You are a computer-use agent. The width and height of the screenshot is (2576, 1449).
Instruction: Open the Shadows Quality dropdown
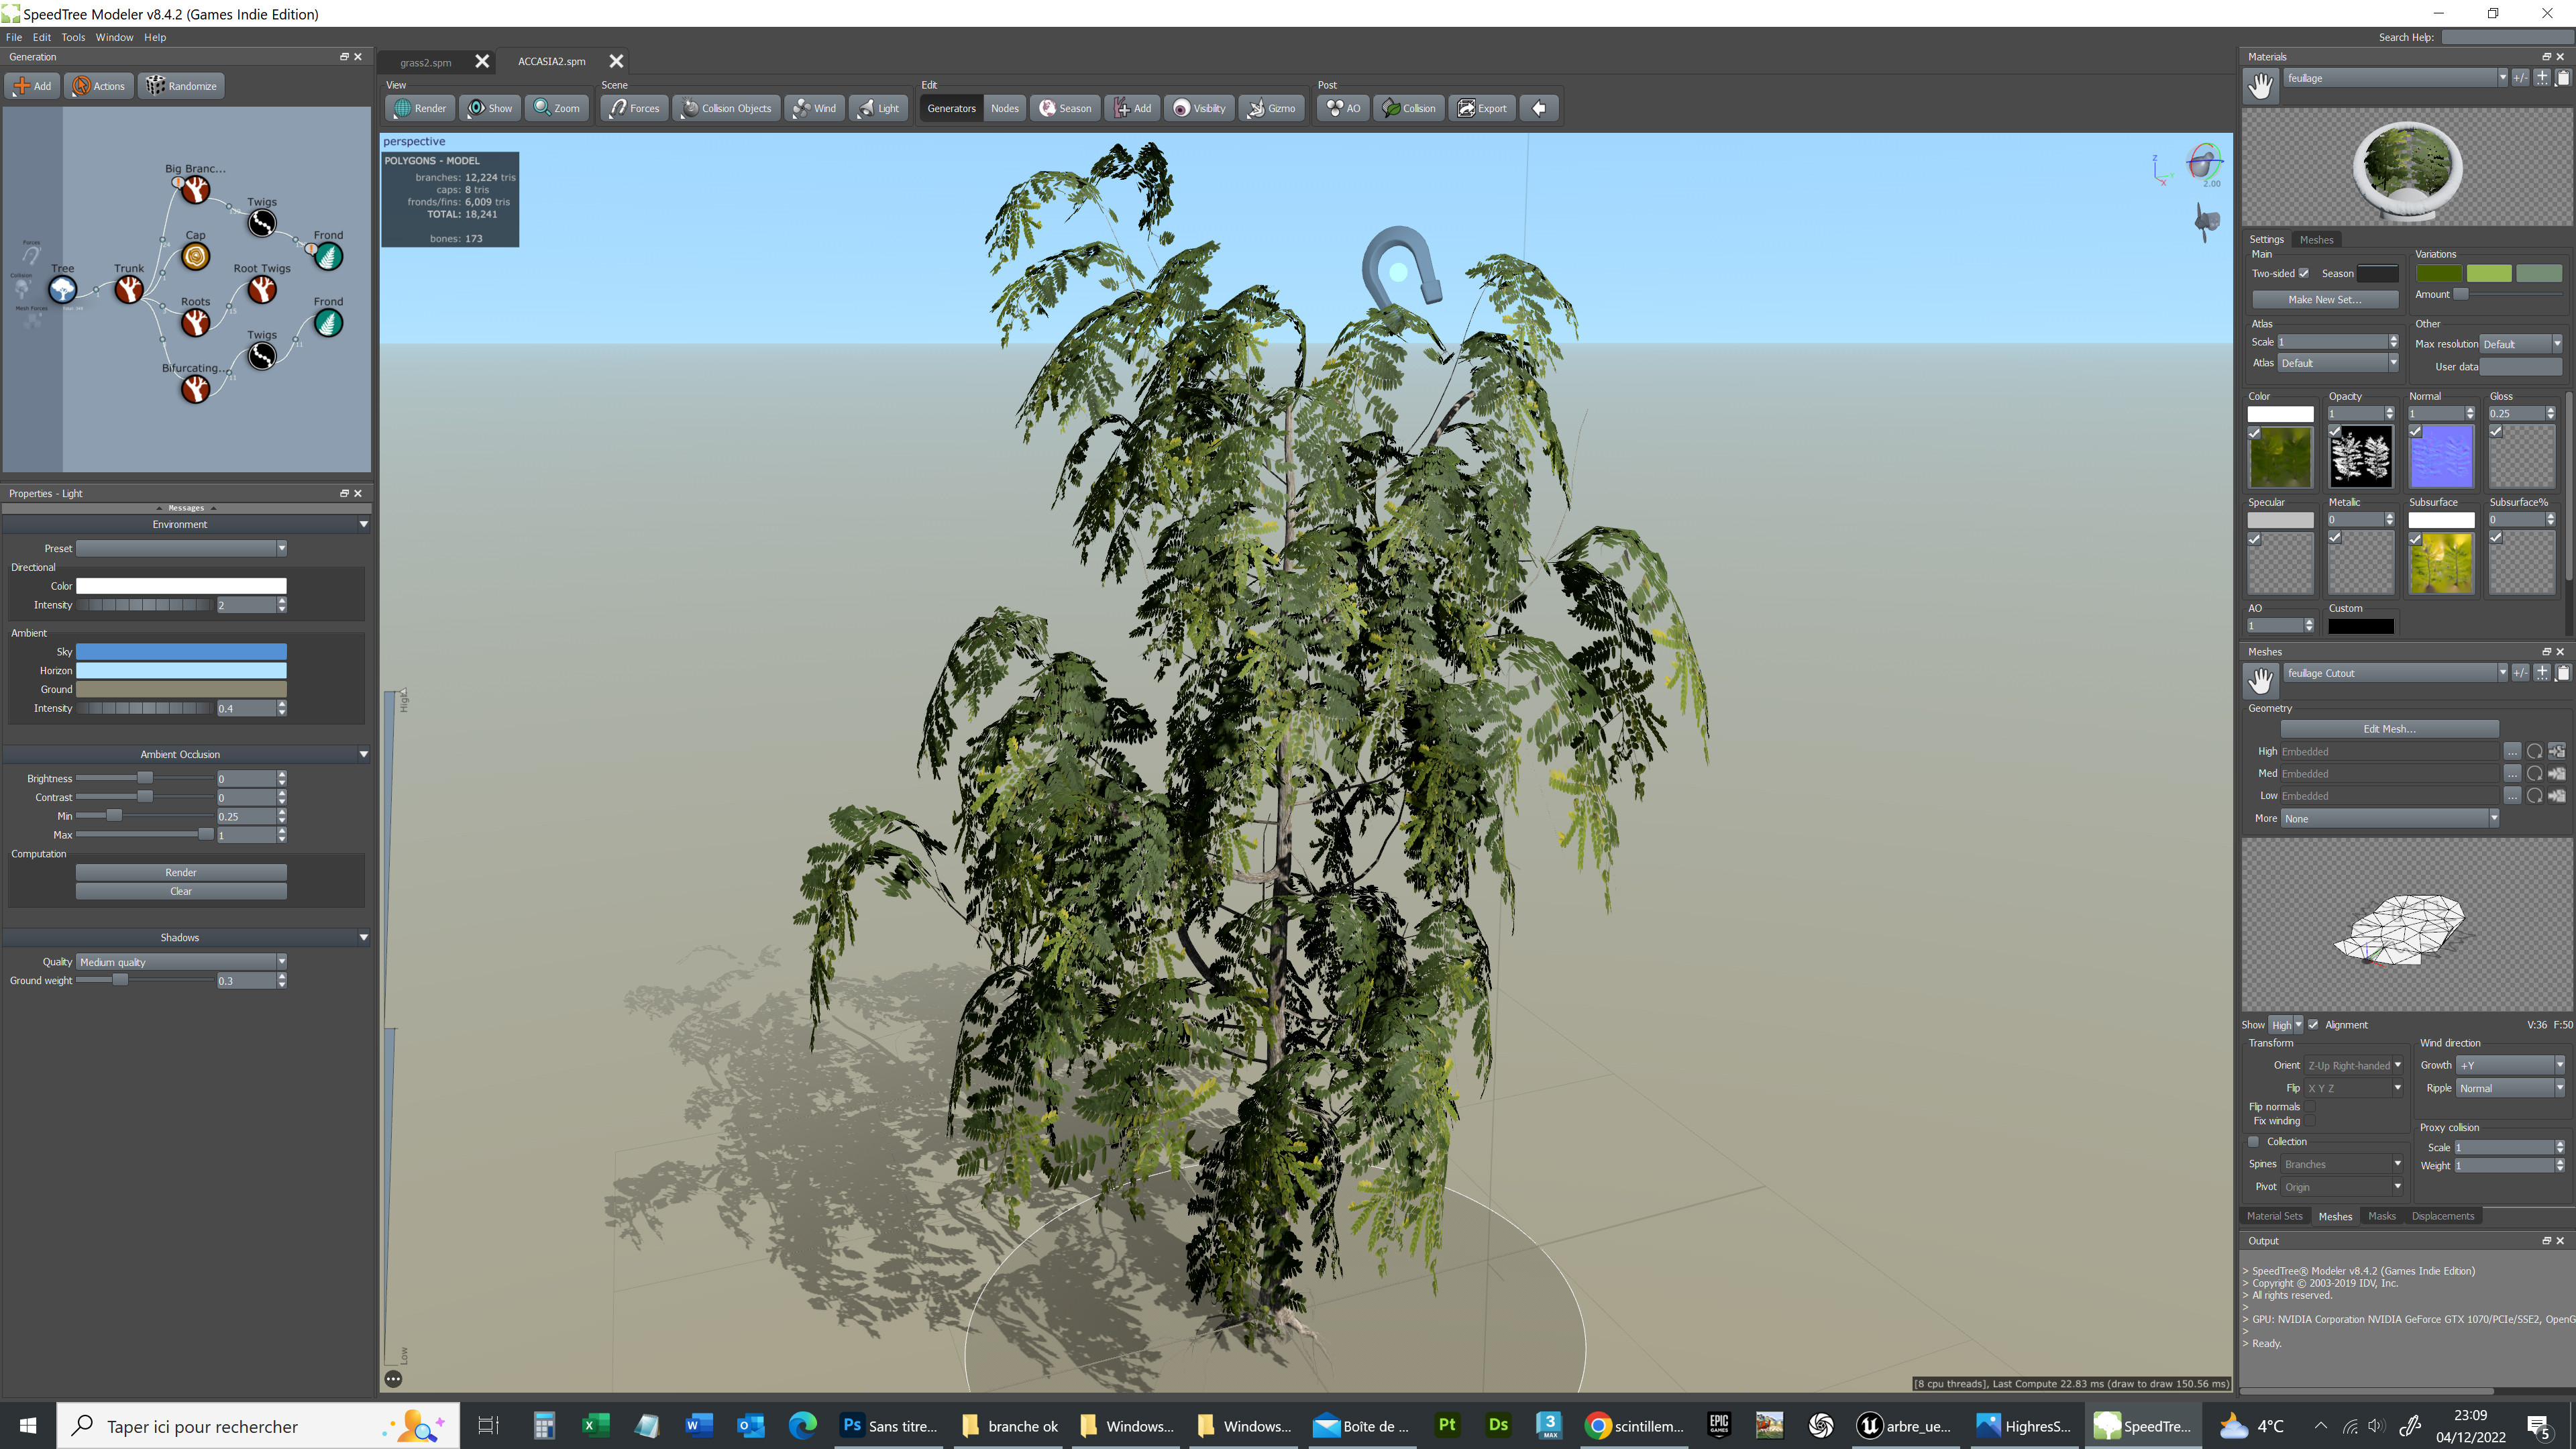(180, 961)
